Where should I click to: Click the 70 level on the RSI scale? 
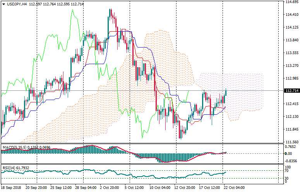click(x=287, y=170)
